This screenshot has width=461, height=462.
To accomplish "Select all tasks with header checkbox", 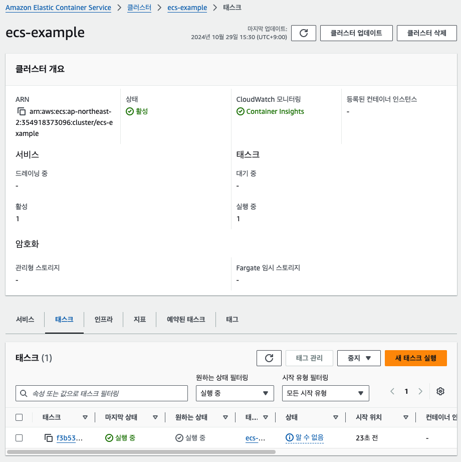I will click(x=19, y=417).
